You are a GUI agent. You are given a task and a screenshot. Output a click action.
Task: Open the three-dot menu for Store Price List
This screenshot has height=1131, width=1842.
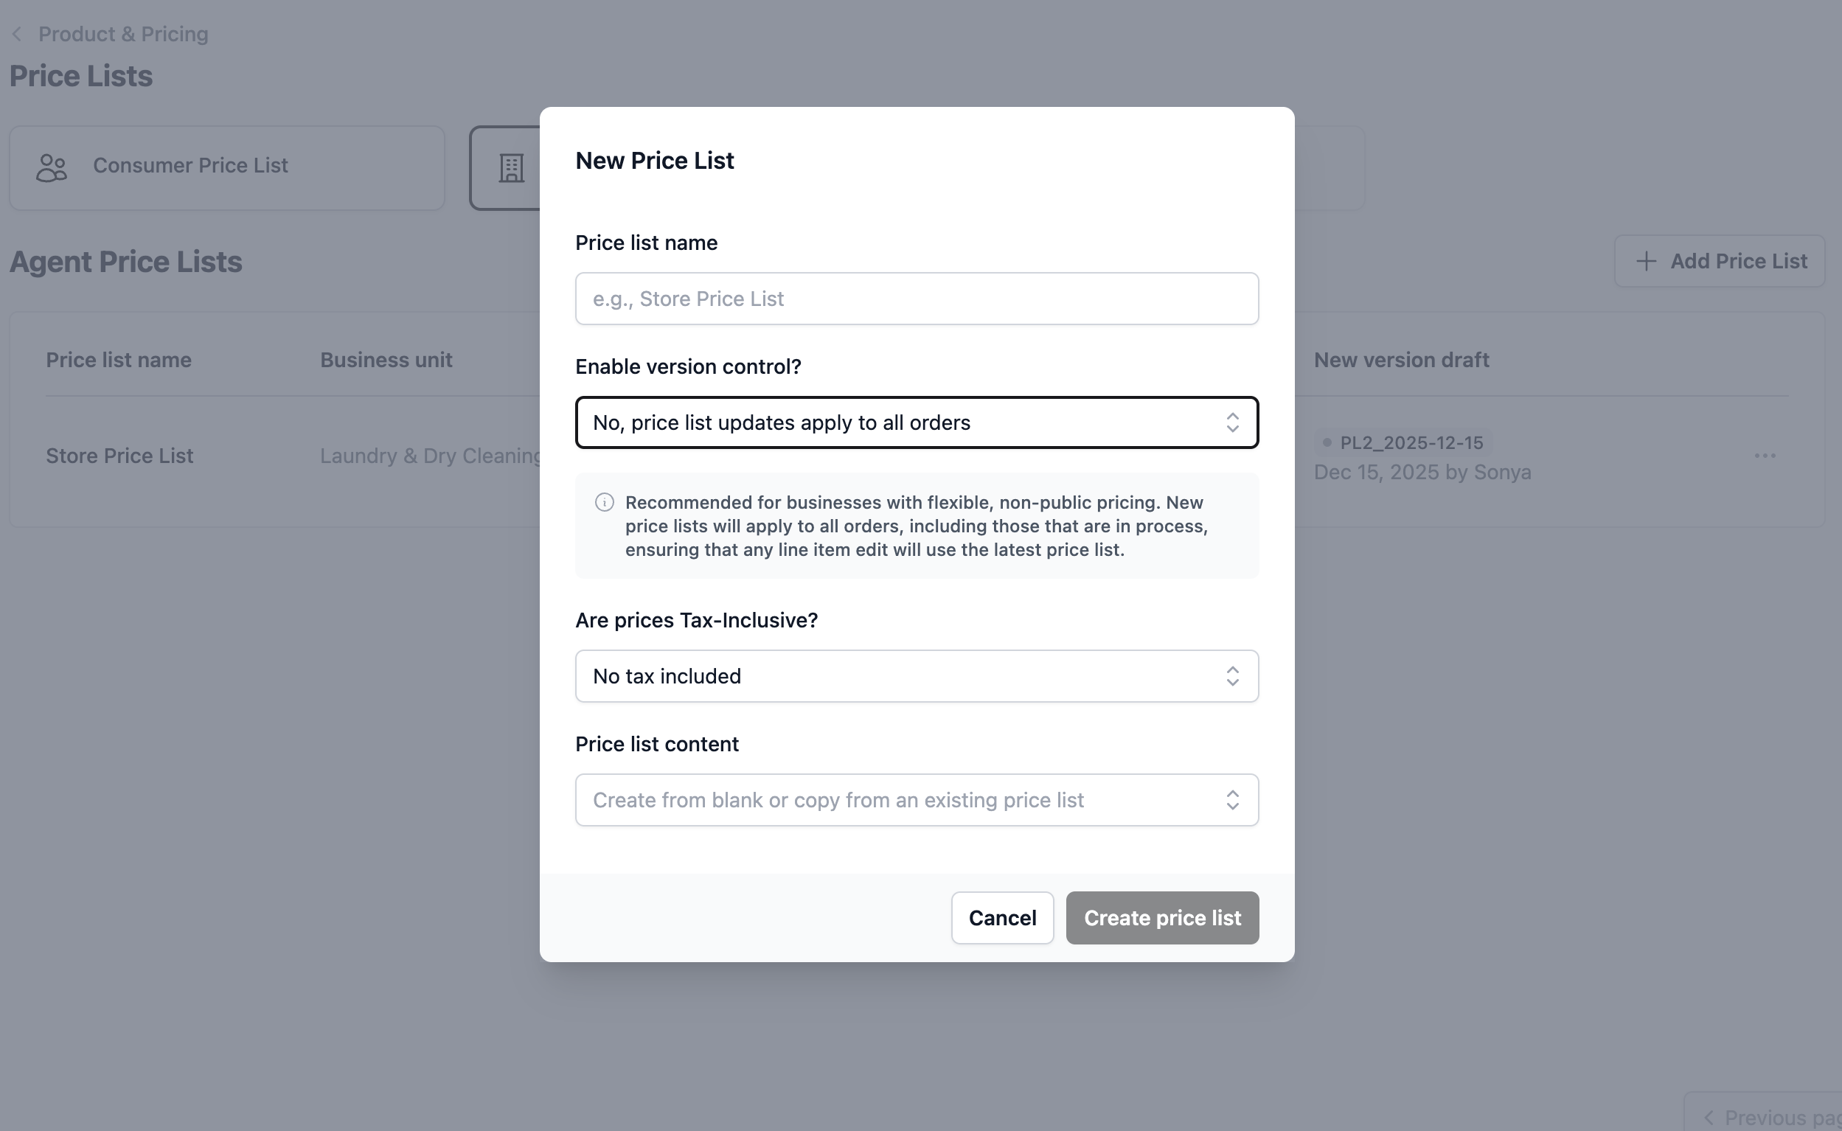pyautogui.click(x=1764, y=456)
